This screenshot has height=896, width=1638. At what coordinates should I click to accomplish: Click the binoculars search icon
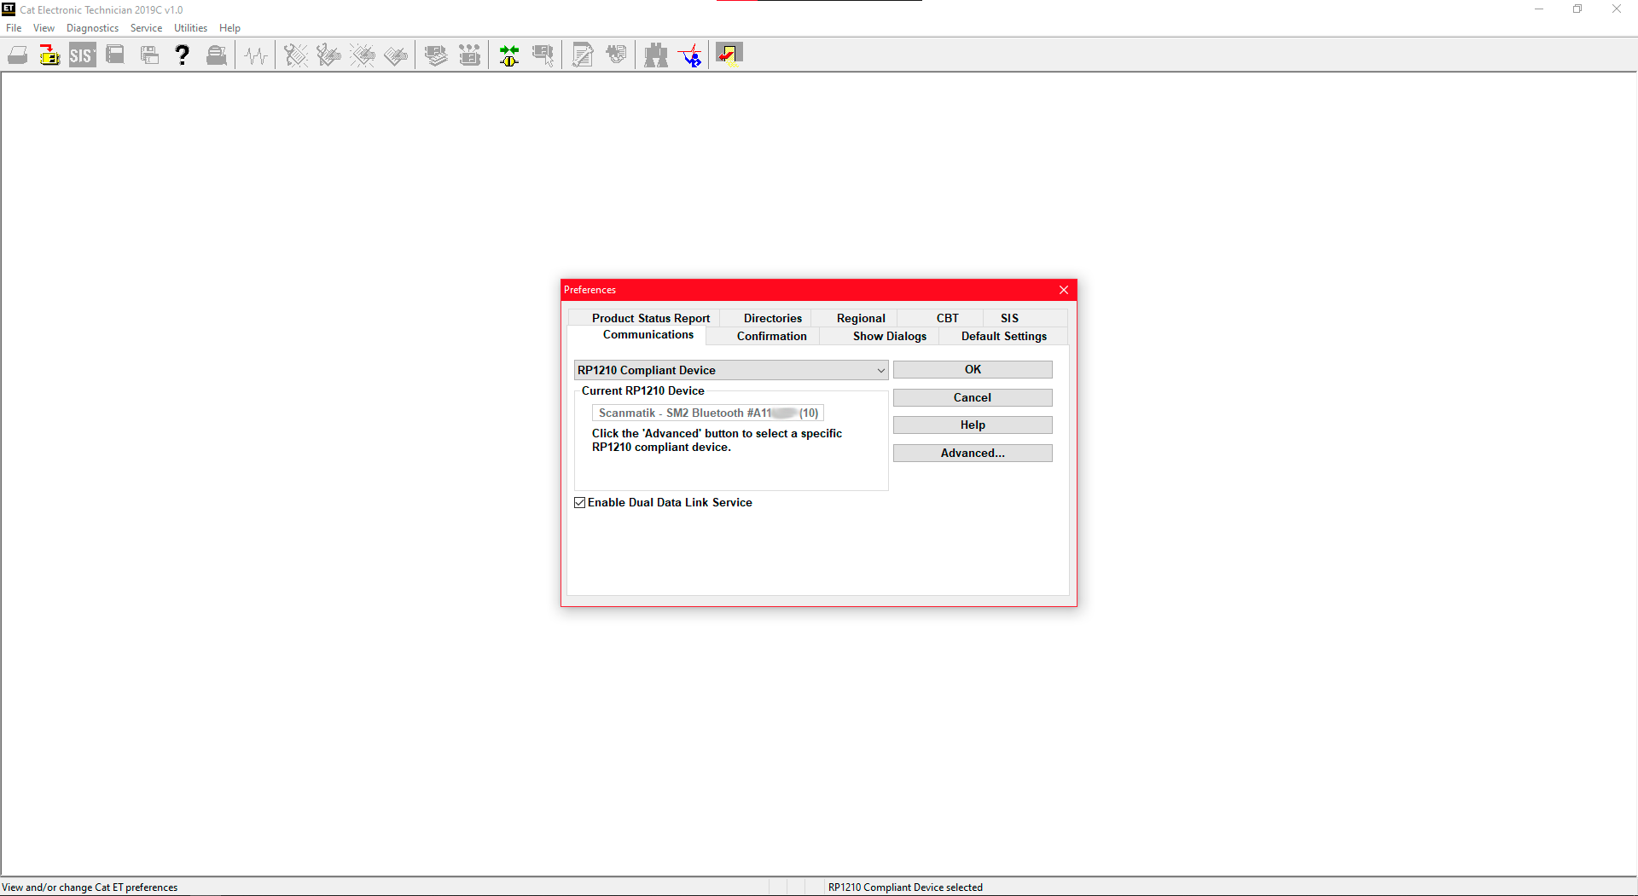(x=656, y=55)
